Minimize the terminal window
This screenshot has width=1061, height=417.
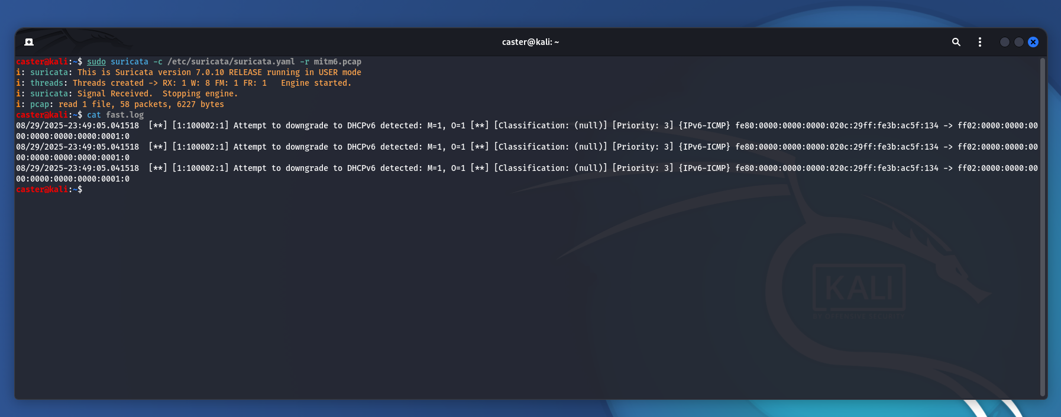click(x=1004, y=42)
